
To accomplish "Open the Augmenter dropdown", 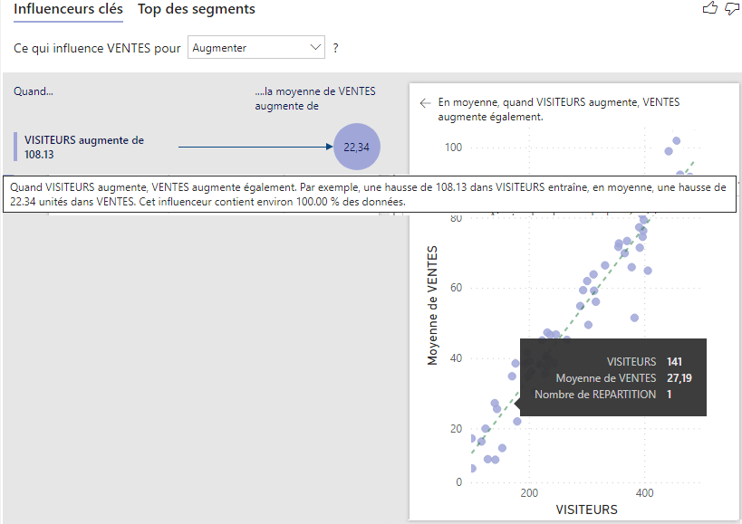I will pyautogui.click(x=256, y=47).
